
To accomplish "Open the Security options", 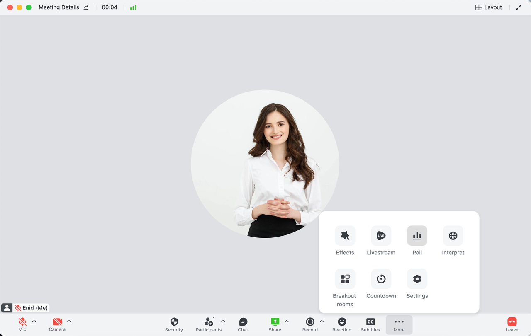I will point(174,324).
